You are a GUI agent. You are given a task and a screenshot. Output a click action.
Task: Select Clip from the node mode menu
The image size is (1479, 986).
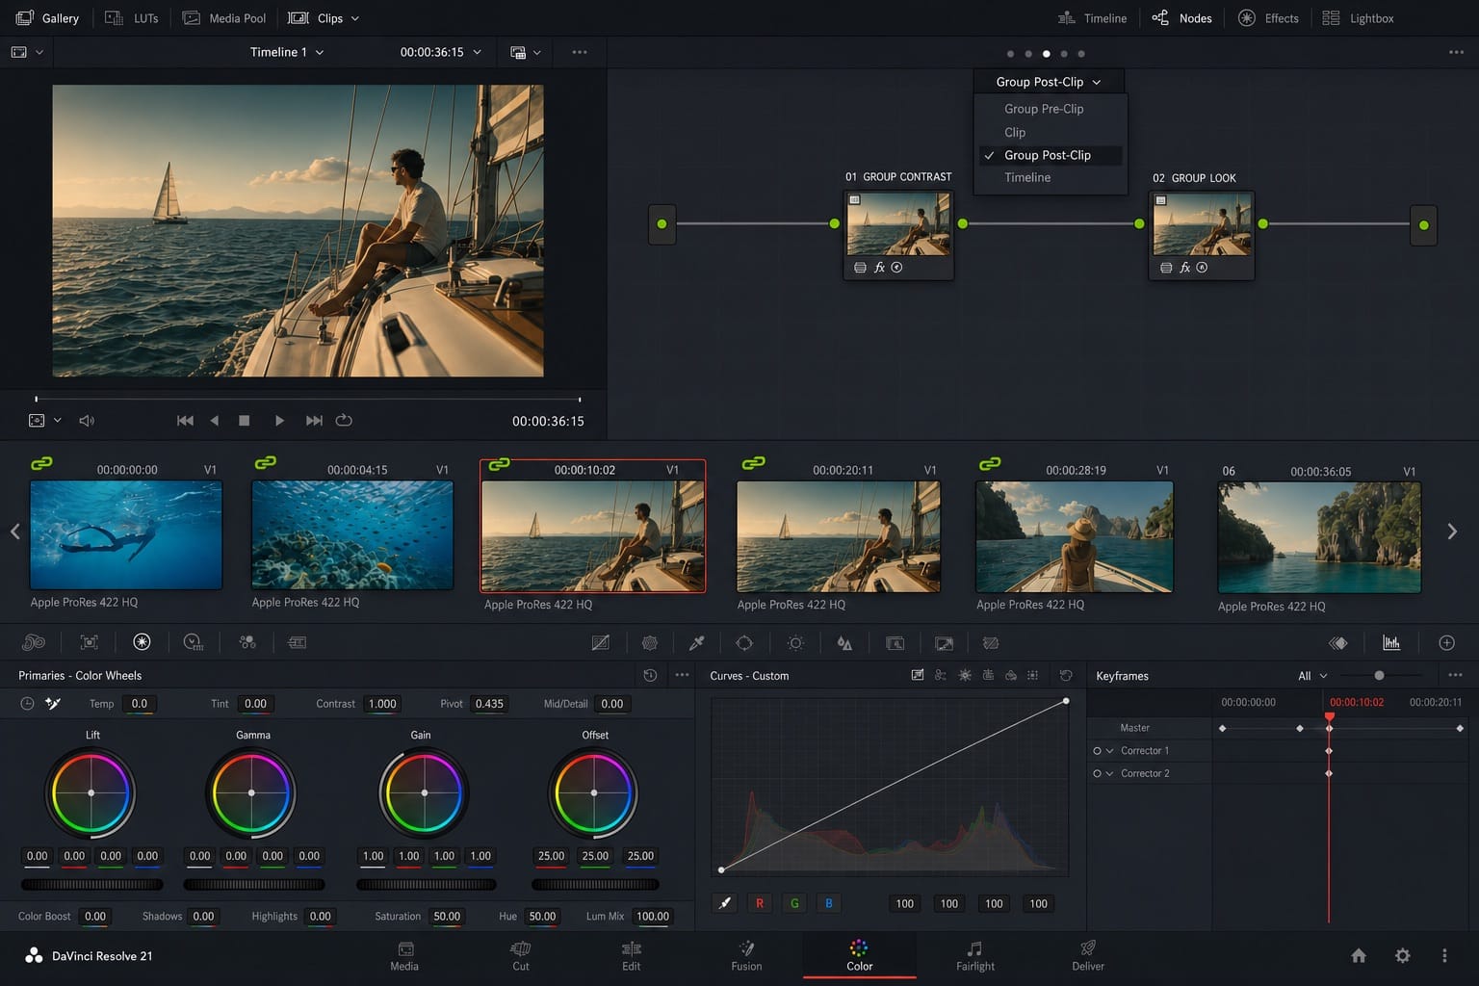click(x=1015, y=132)
